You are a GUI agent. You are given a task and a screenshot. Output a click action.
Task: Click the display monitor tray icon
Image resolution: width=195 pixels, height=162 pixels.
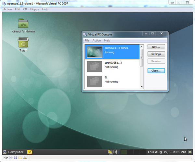(x=111, y=152)
